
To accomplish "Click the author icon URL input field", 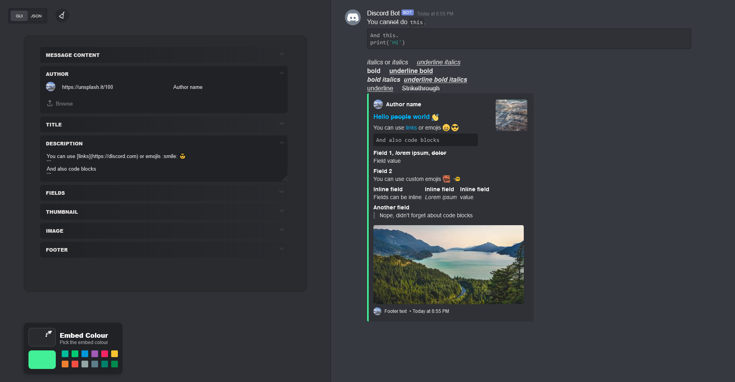I will [x=114, y=87].
